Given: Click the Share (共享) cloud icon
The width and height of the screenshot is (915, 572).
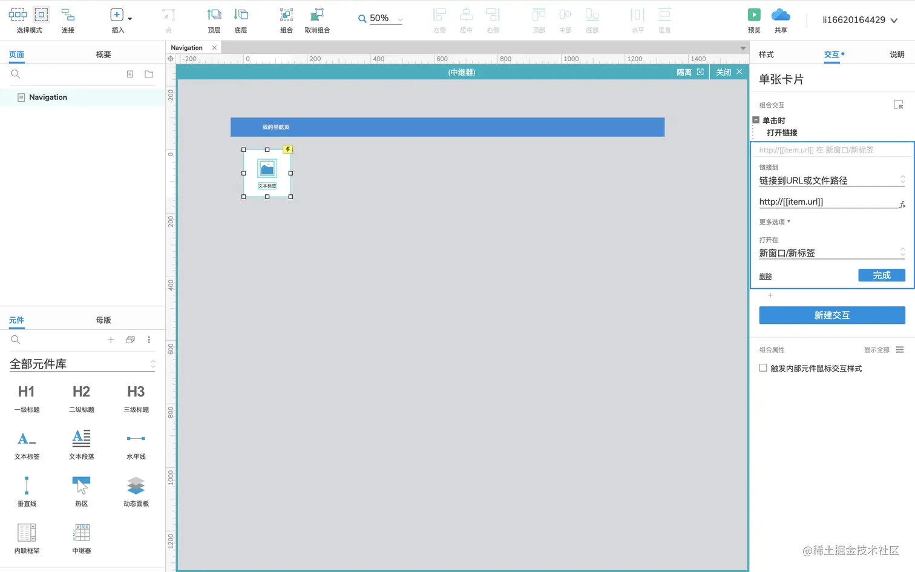Looking at the screenshot, I should tap(781, 15).
